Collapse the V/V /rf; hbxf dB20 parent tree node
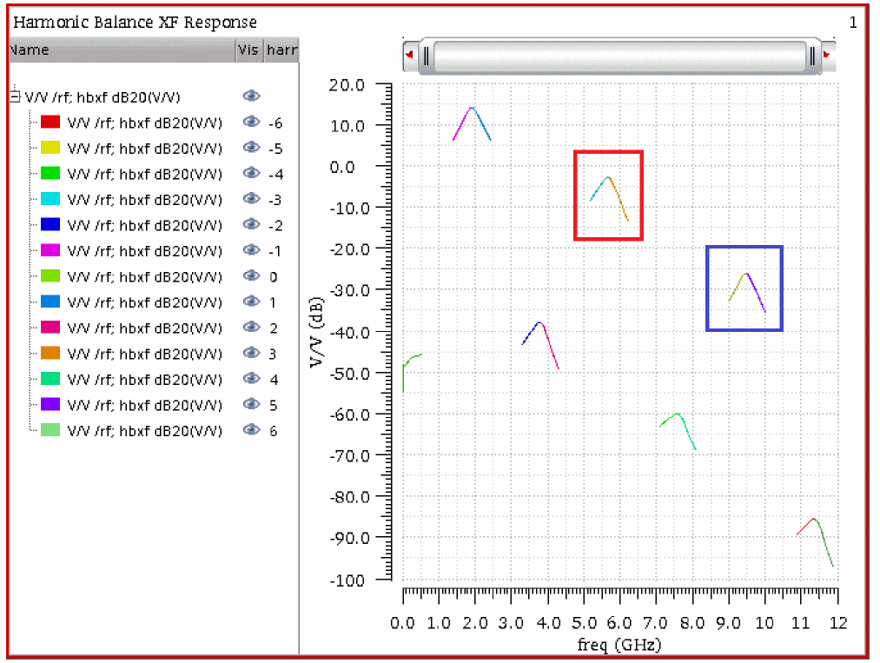 click(15, 96)
